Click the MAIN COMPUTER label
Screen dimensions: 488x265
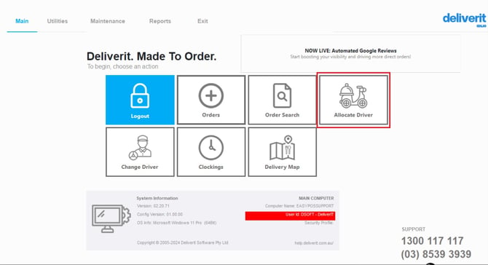coord(316,198)
